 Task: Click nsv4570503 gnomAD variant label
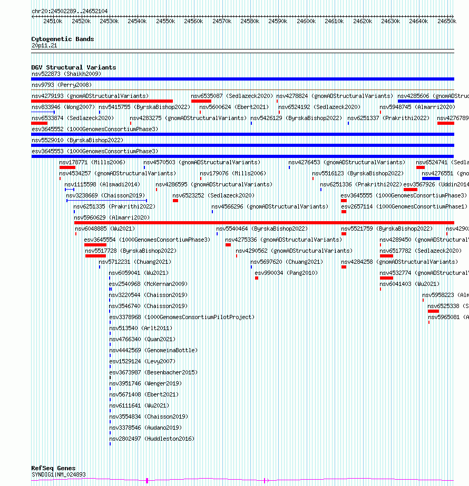tap(202, 162)
